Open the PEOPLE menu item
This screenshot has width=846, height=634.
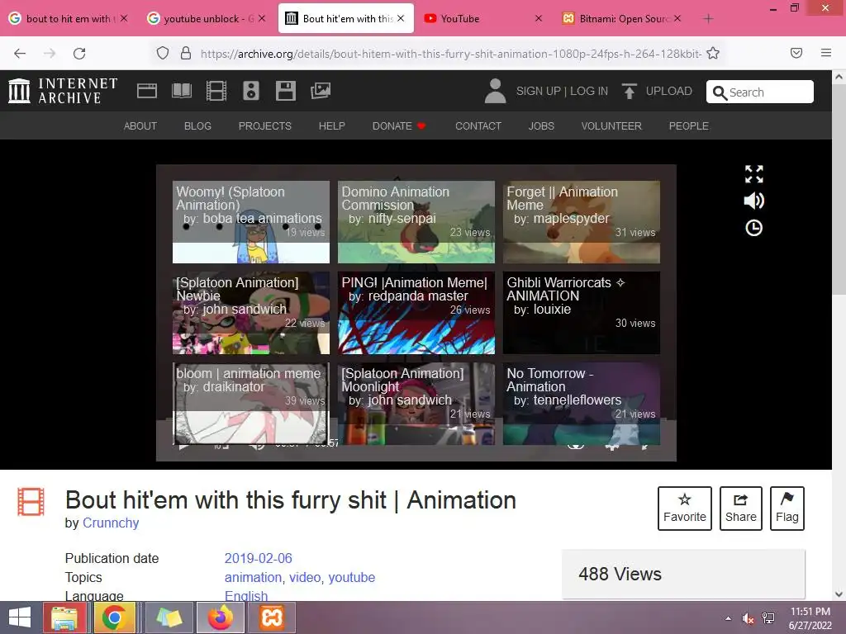pos(688,125)
